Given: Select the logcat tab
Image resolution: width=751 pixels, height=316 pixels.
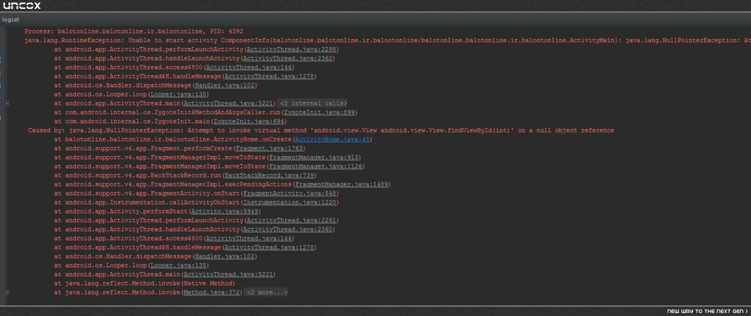Looking at the screenshot, I should tap(11, 19).
